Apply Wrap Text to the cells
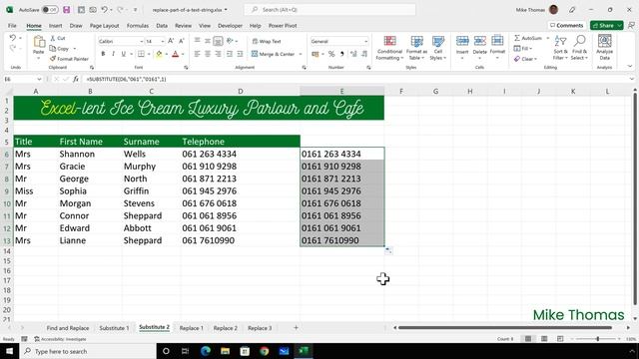Image resolution: width=639 pixels, height=359 pixels. (x=267, y=41)
